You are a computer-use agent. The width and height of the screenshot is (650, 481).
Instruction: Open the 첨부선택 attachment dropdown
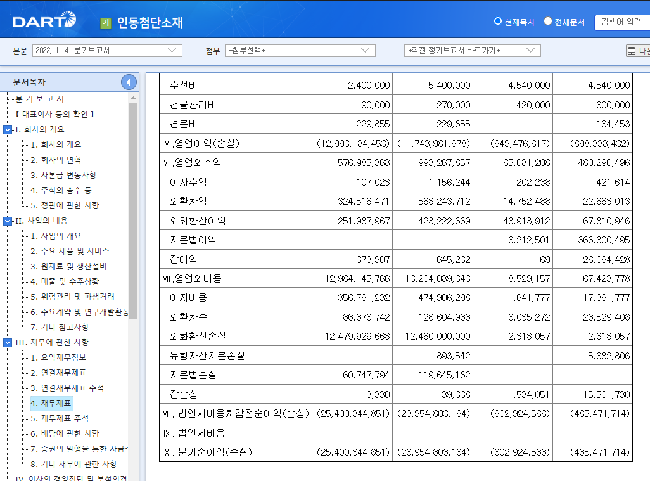(298, 50)
